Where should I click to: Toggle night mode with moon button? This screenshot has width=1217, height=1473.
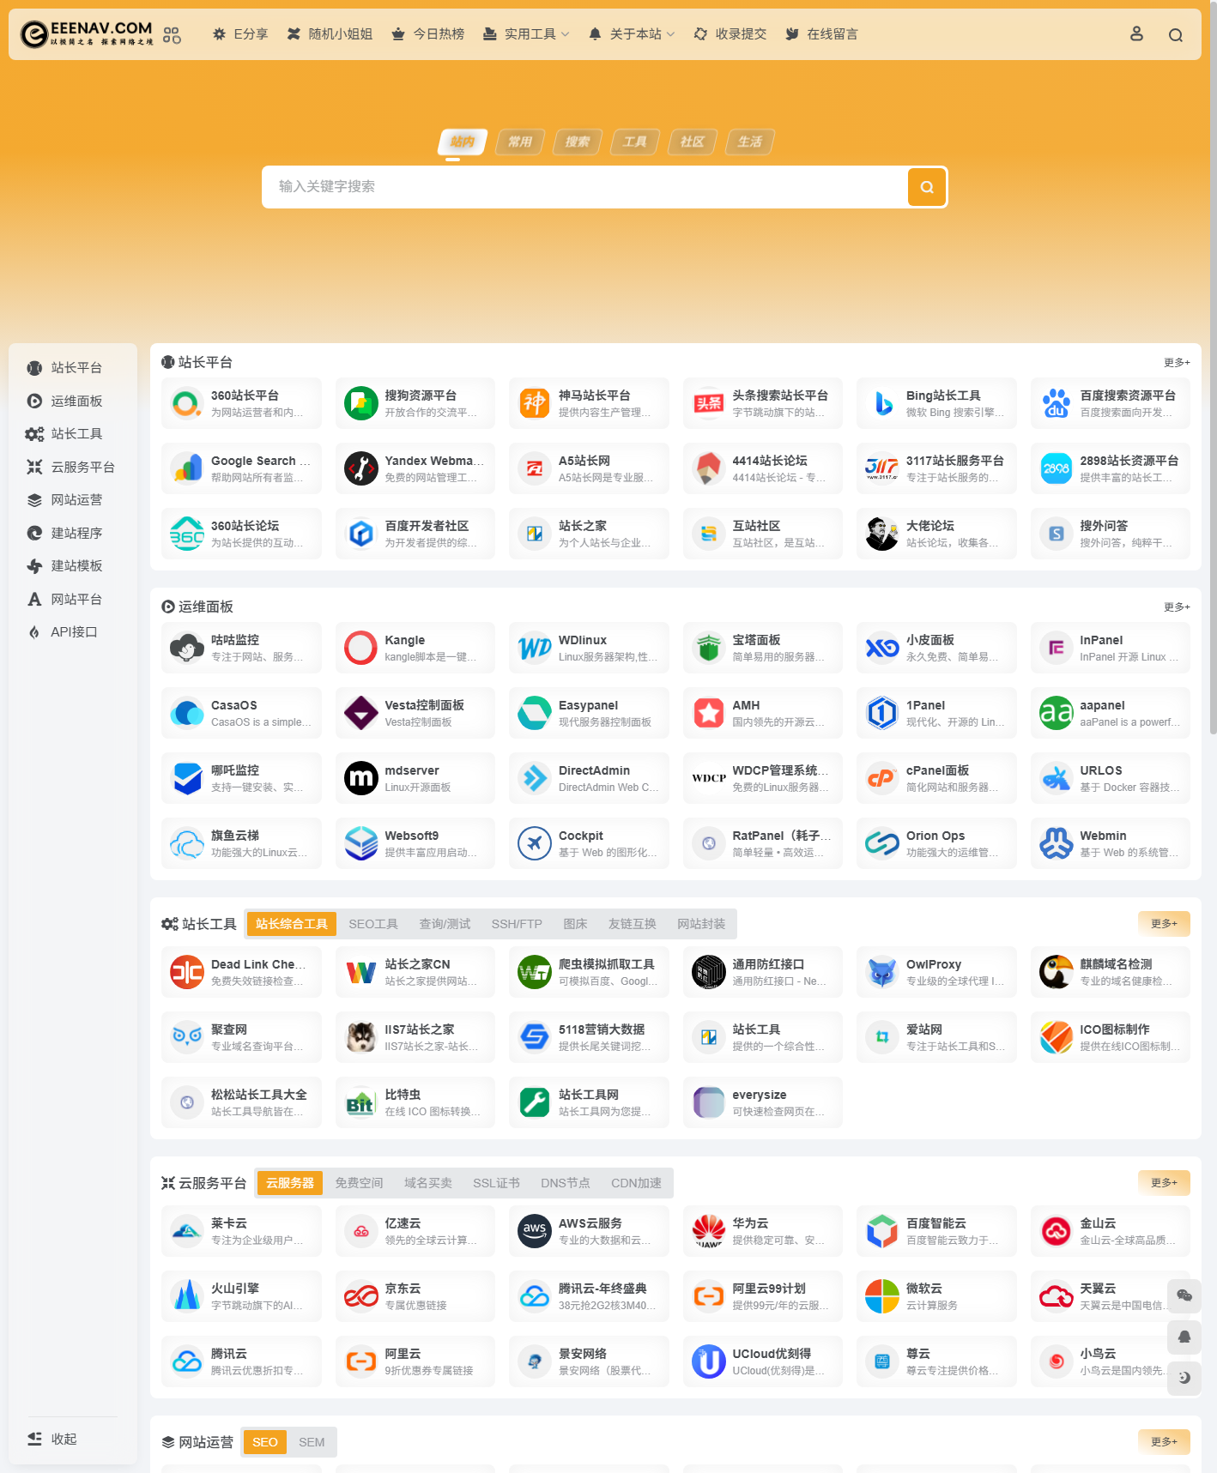coord(1184,1378)
